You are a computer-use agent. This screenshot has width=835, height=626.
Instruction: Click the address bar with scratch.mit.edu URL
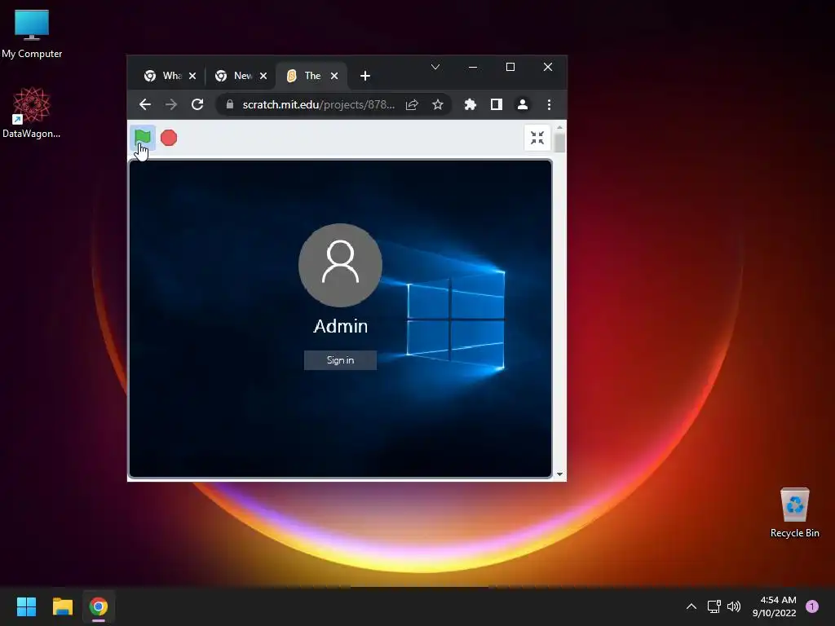[319, 104]
